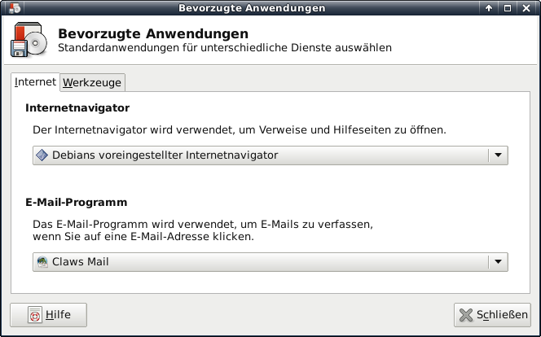Click the Internetnavigator section heading

77,107
